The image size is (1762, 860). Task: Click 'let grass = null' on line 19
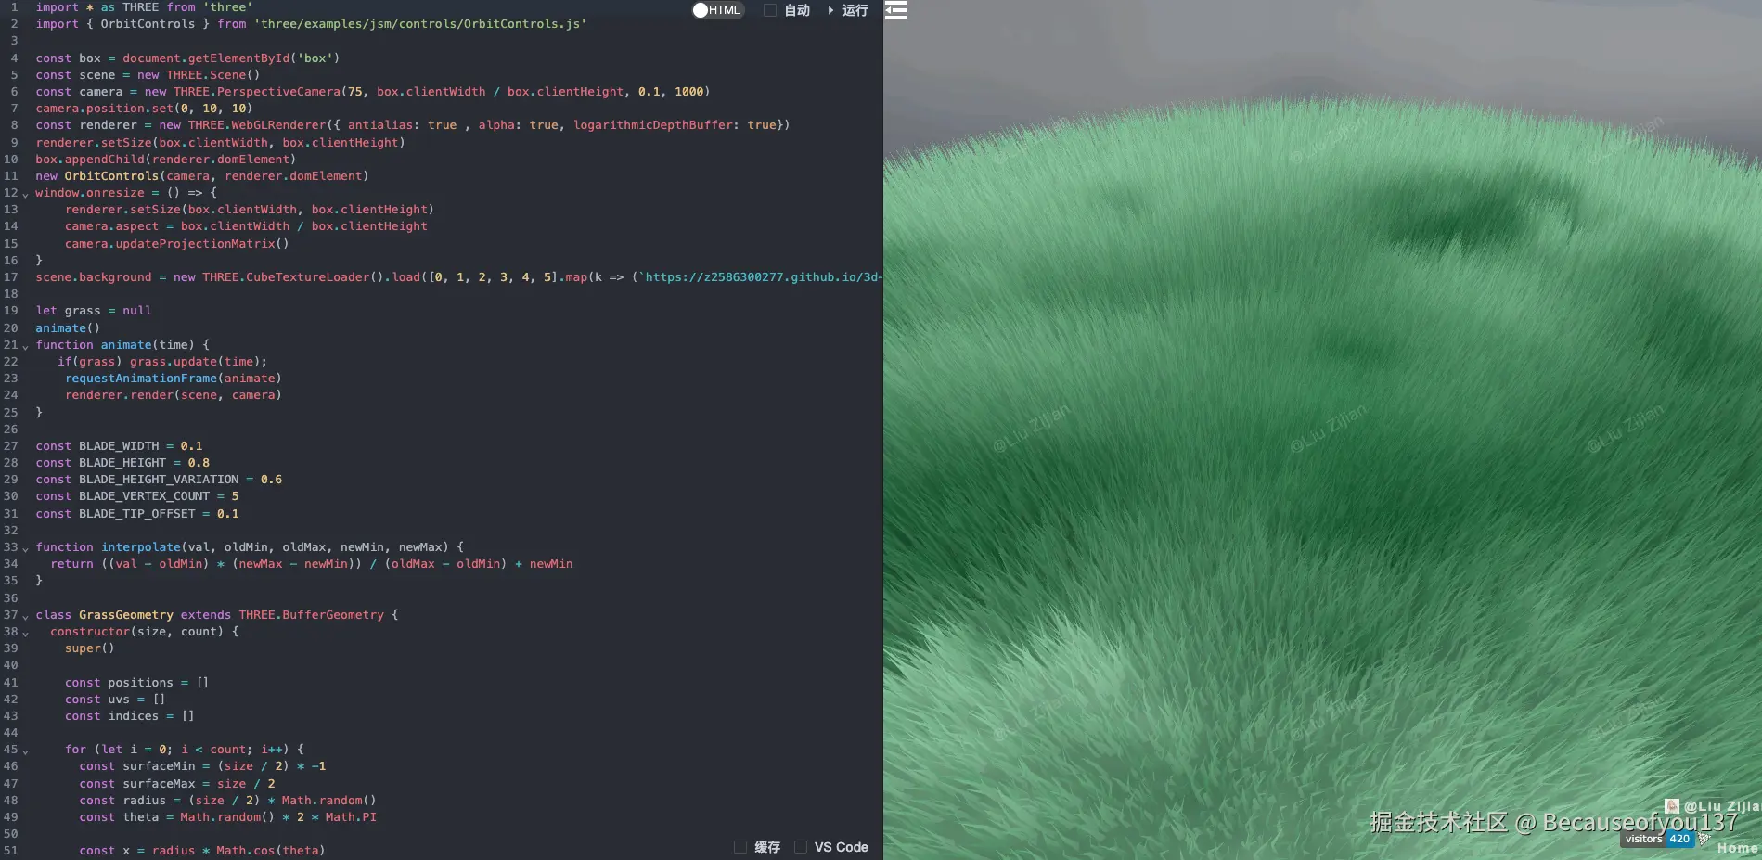tap(94, 311)
